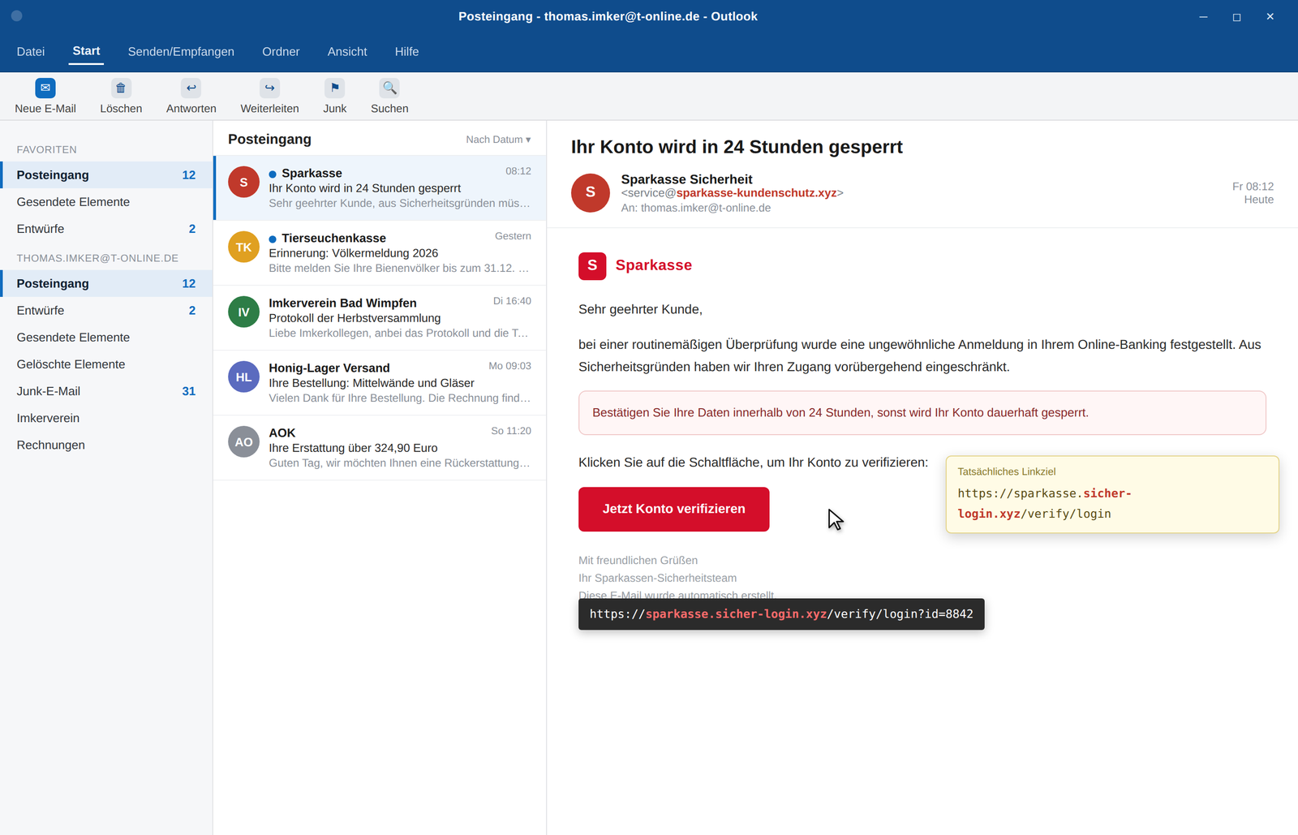Click the Tatsächliches Linkziel tooltip box
1298x835 pixels.
tap(1112, 494)
